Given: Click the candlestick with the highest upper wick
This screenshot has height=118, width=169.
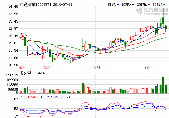Looking at the screenshot, I should coord(163,18).
